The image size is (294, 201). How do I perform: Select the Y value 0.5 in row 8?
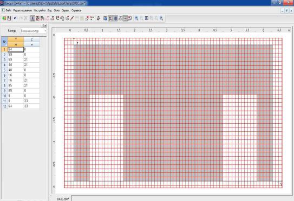16,85
